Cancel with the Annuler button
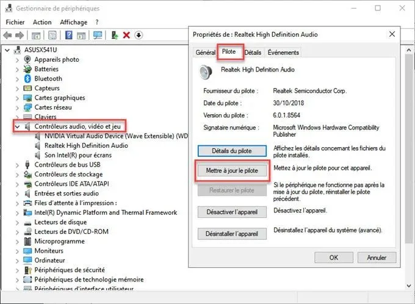Image resolution: width=415 pixels, height=304 pixels. [x=377, y=258]
